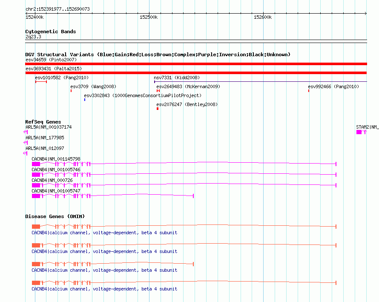Click the 152500k ruler position label

(149, 17)
